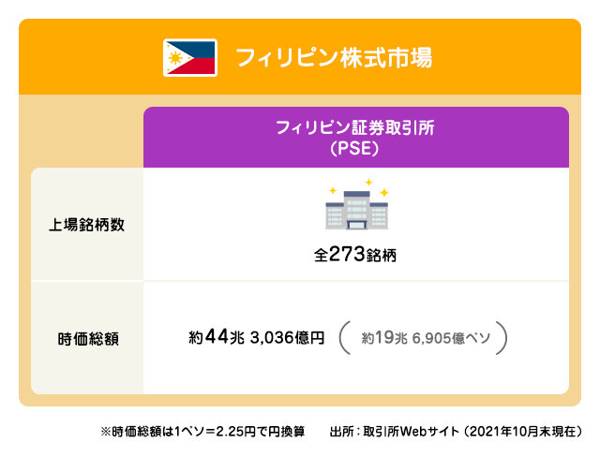This screenshot has width=600, height=457.
Task: Click the stock exchange building icon
Action: [356, 210]
